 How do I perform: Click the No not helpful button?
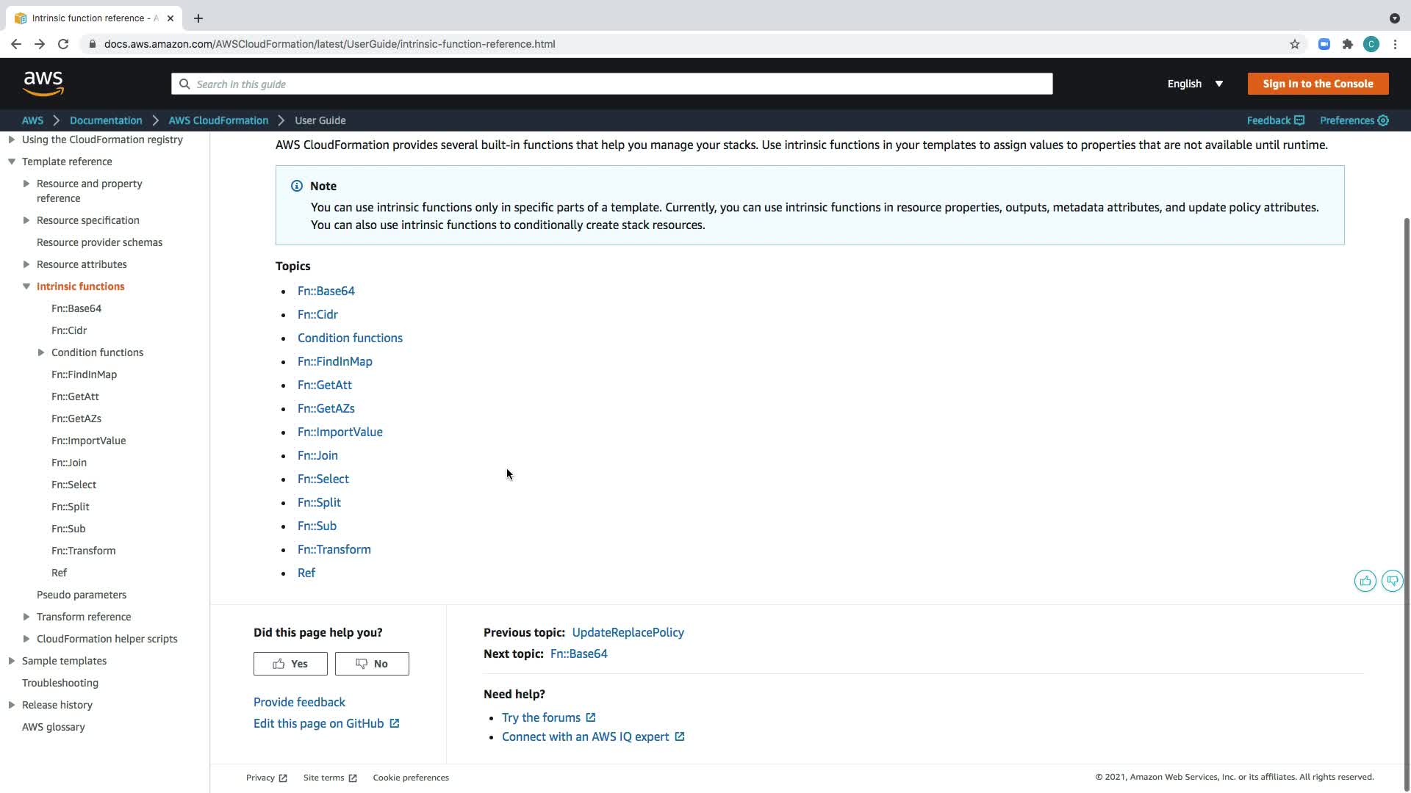click(x=372, y=664)
